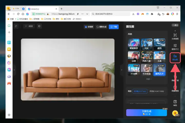Click the browser search input field
The image size is (185, 123).
(x=111, y=14)
